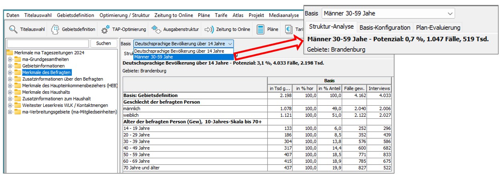Select the '40 - 49 Jahre' row label

click(137, 148)
